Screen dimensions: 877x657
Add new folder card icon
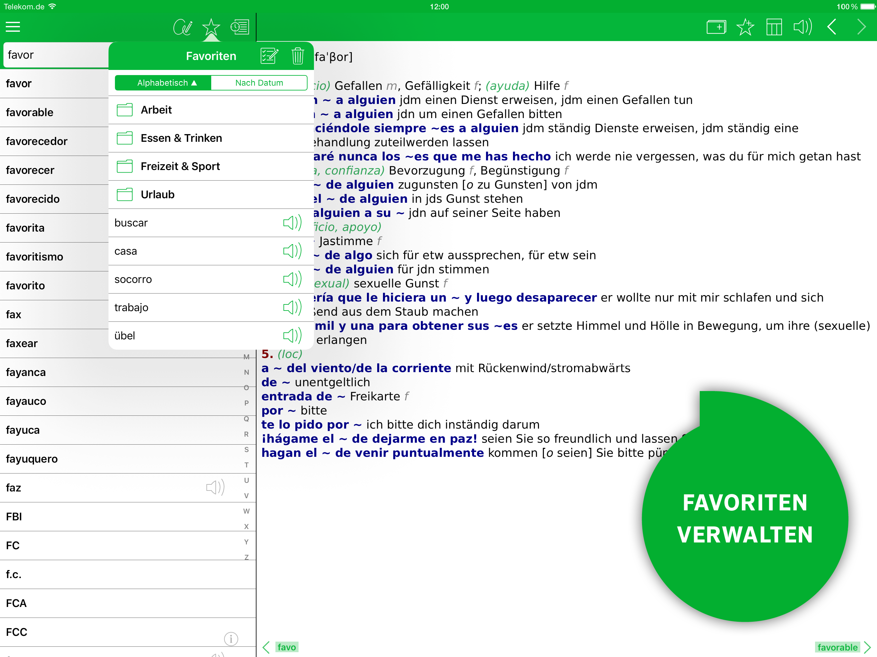pos(716,27)
